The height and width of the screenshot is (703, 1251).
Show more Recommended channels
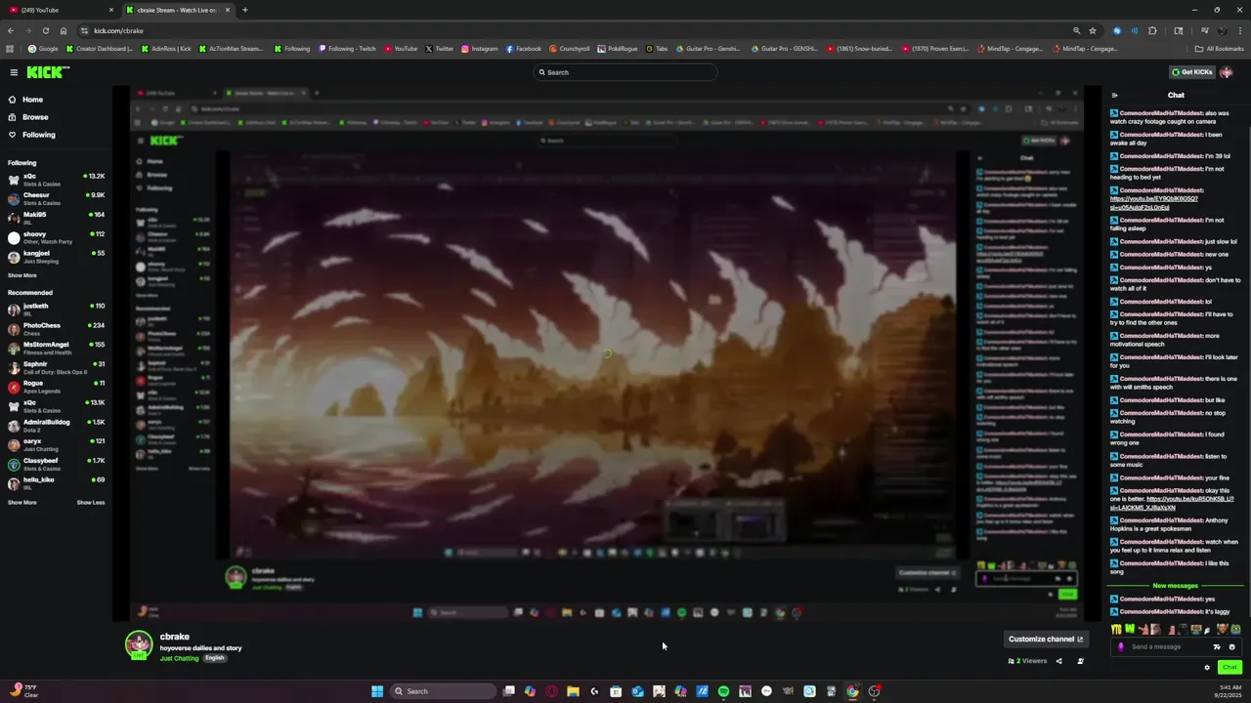click(22, 502)
